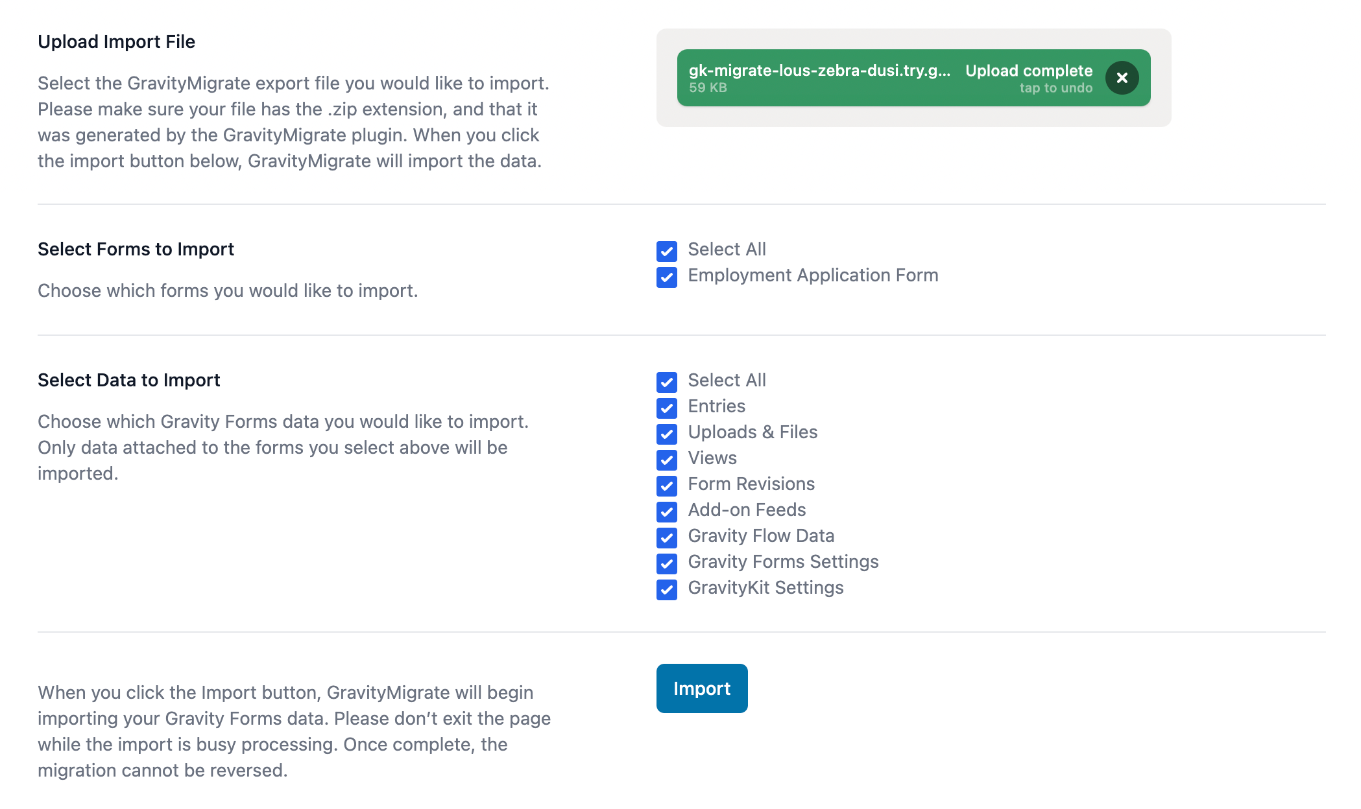This screenshot has height=809, width=1361.
Task: Toggle the Views checkbox
Action: pos(666,460)
